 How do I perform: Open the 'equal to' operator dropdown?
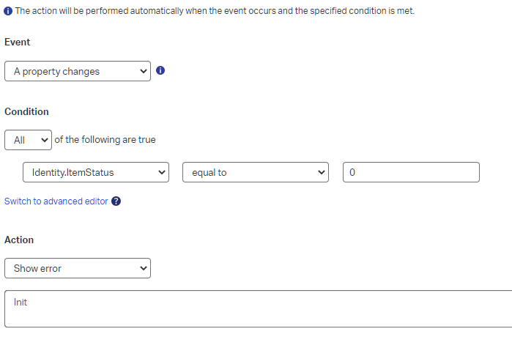(x=254, y=172)
